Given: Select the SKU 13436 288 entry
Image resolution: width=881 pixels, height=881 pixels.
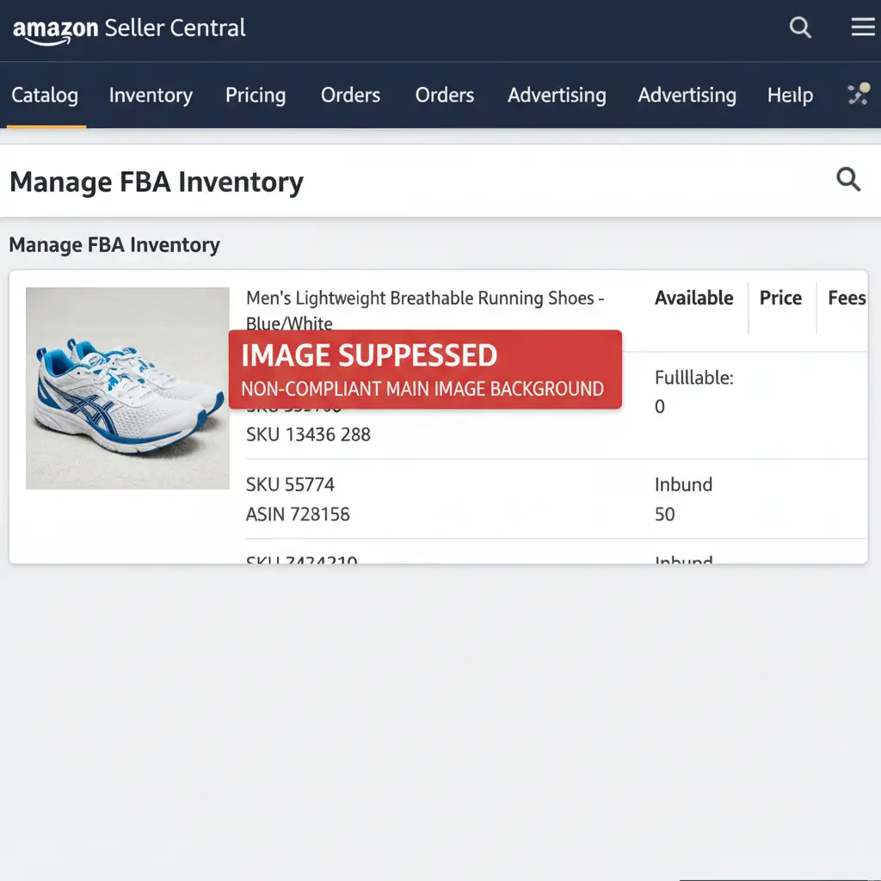Looking at the screenshot, I should [x=308, y=434].
